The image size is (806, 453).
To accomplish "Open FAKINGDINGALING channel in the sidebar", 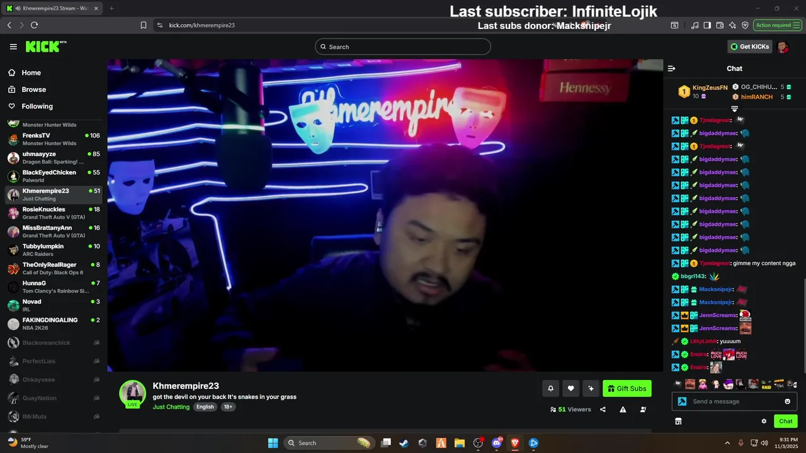I will pyautogui.click(x=54, y=324).
